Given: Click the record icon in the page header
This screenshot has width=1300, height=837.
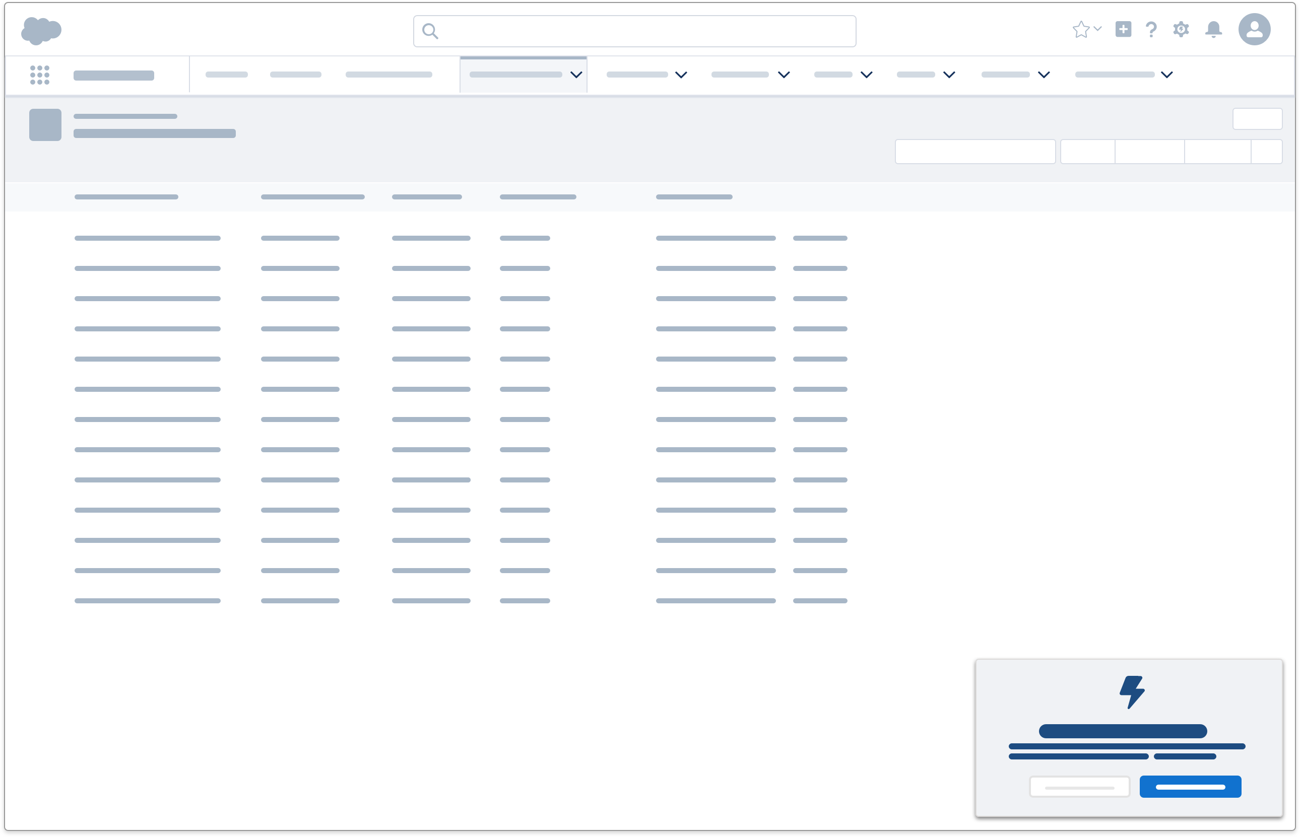Looking at the screenshot, I should tap(44, 124).
